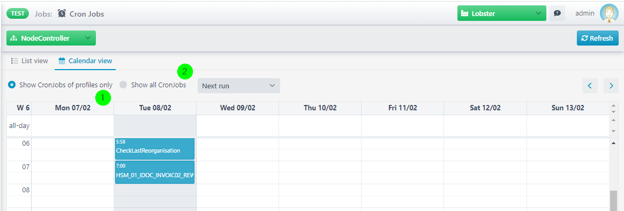Click the list icon beside List view
Image resolution: width=624 pixels, height=211 pixels.
[14, 61]
